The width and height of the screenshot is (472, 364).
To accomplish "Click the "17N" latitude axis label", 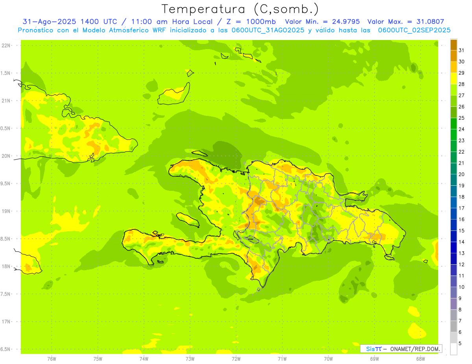I will (x=6, y=322).
